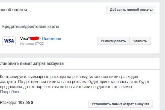The width and height of the screenshot is (165, 110).
Task: Click the '102,55 $' spending amount
Action: (x=26, y=103)
